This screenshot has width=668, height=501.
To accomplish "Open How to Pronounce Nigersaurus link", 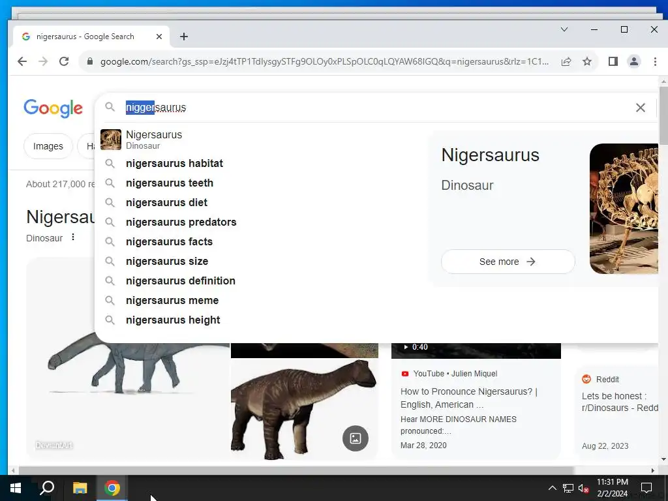I will pyautogui.click(x=468, y=398).
